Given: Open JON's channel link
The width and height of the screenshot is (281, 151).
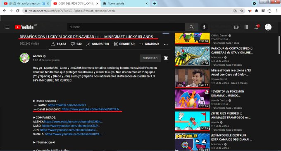Looking at the screenshot, I should (69, 130).
